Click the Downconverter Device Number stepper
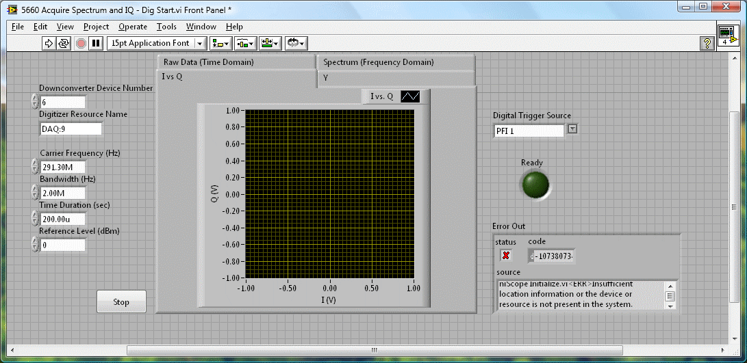The height and width of the screenshot is (363, 747). (x=34, y=101)
